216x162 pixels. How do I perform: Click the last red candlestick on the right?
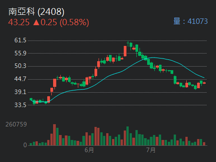(x=204, y=83)
